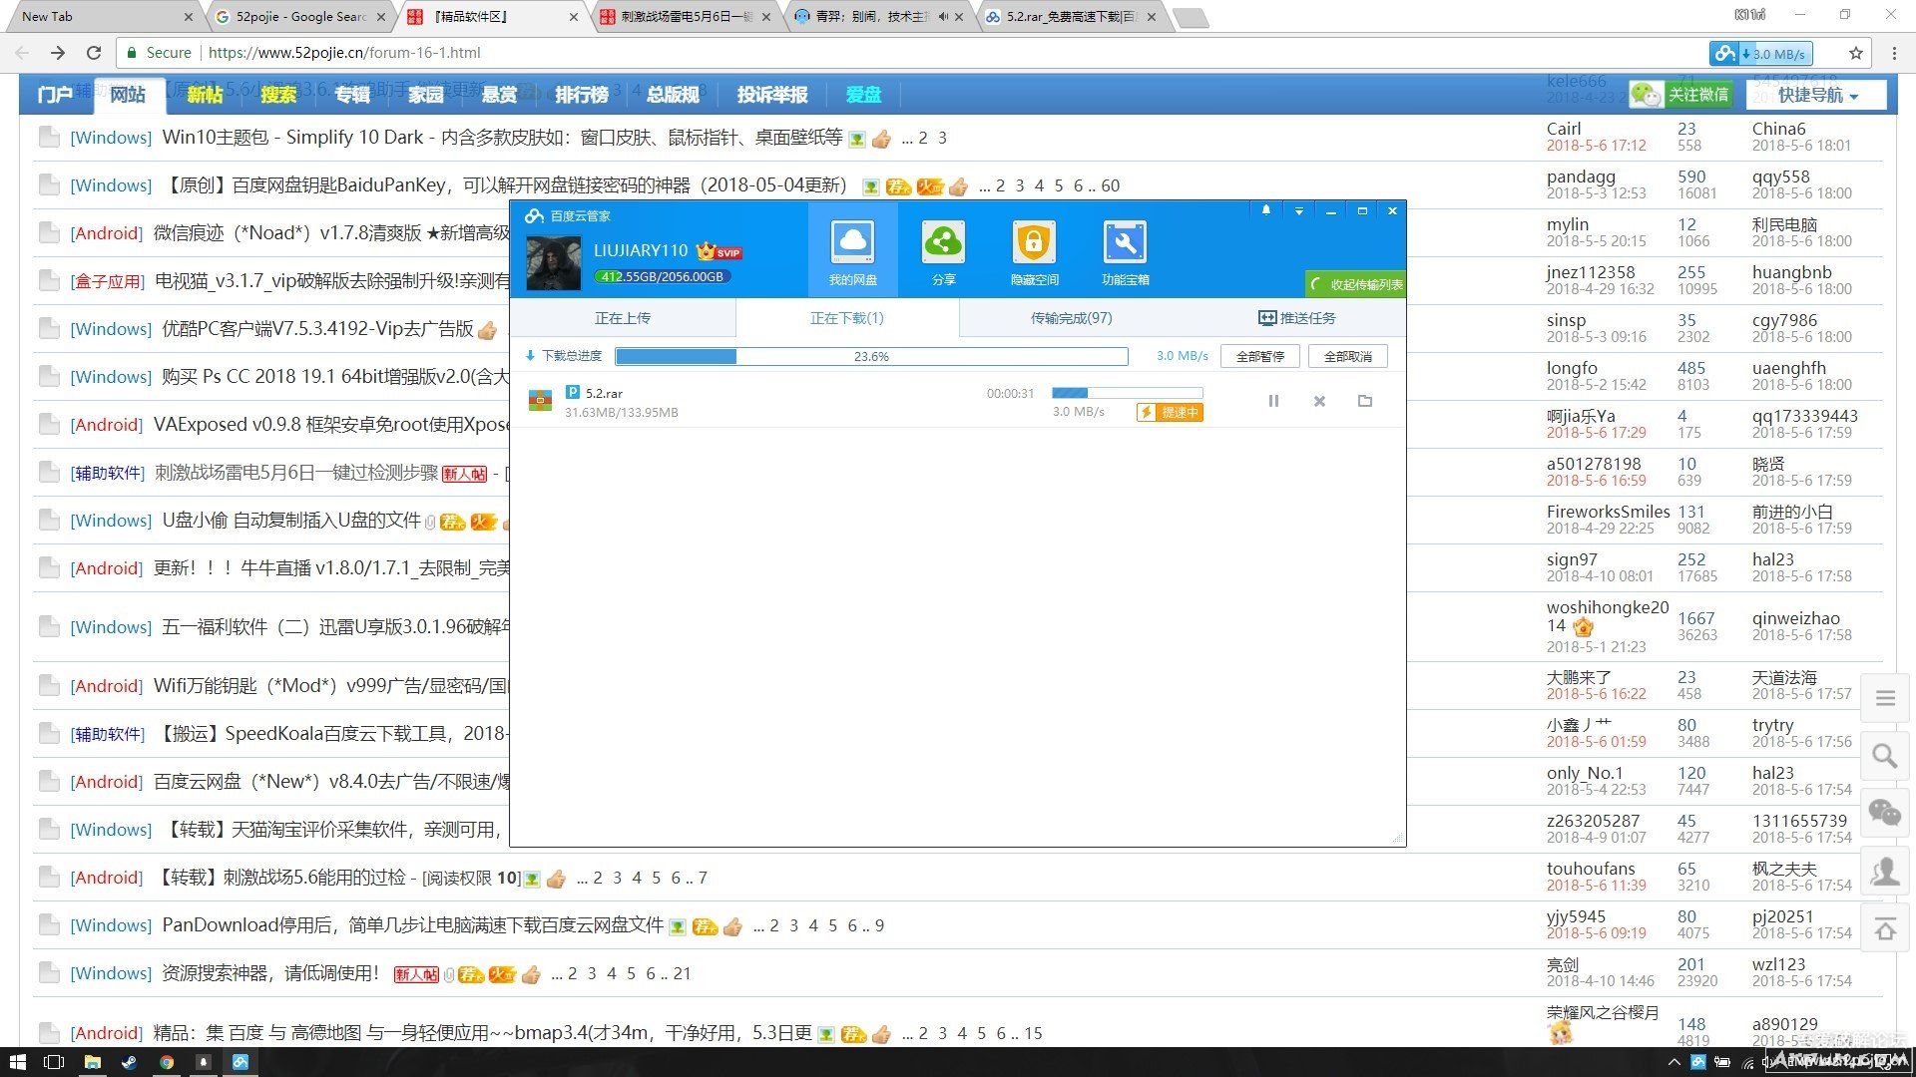The height and width of the screenshot is (1077, 1916).
Task: Cancel the 5.2.rar download with the X icon
Action: coord(1319,400)
